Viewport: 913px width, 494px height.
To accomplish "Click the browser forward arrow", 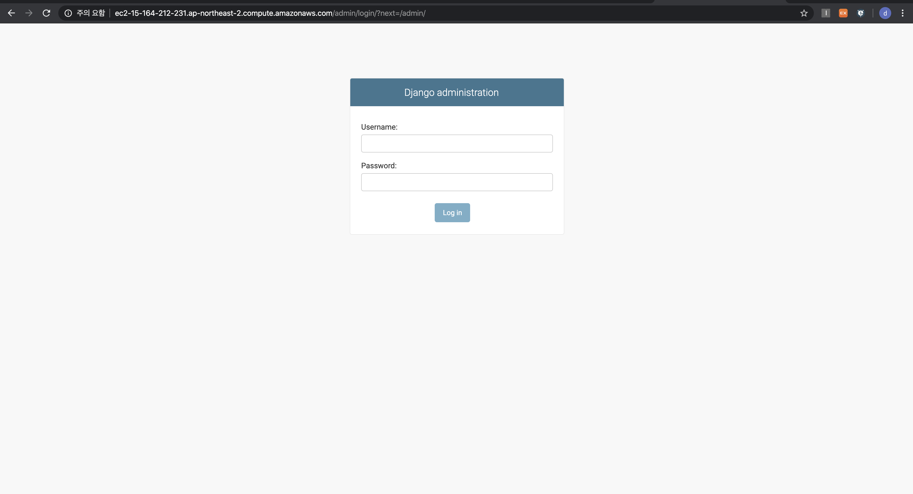I will [29, 13].
